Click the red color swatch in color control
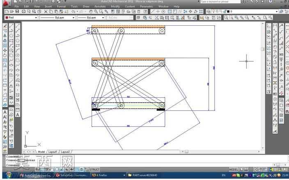 [7, 18]
